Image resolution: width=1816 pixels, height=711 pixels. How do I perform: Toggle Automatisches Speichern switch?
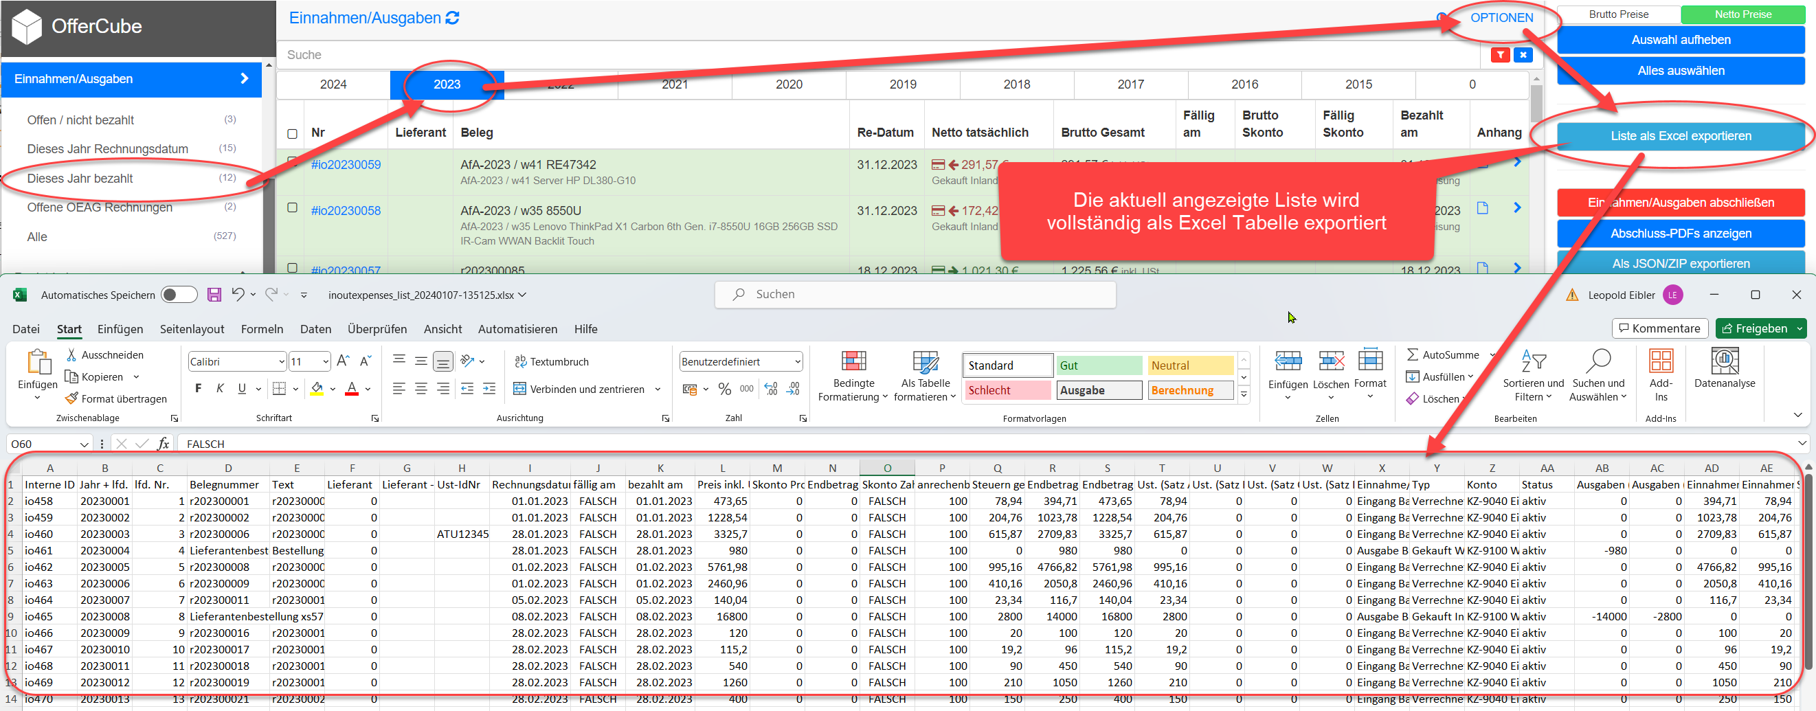tap(179, 295)
